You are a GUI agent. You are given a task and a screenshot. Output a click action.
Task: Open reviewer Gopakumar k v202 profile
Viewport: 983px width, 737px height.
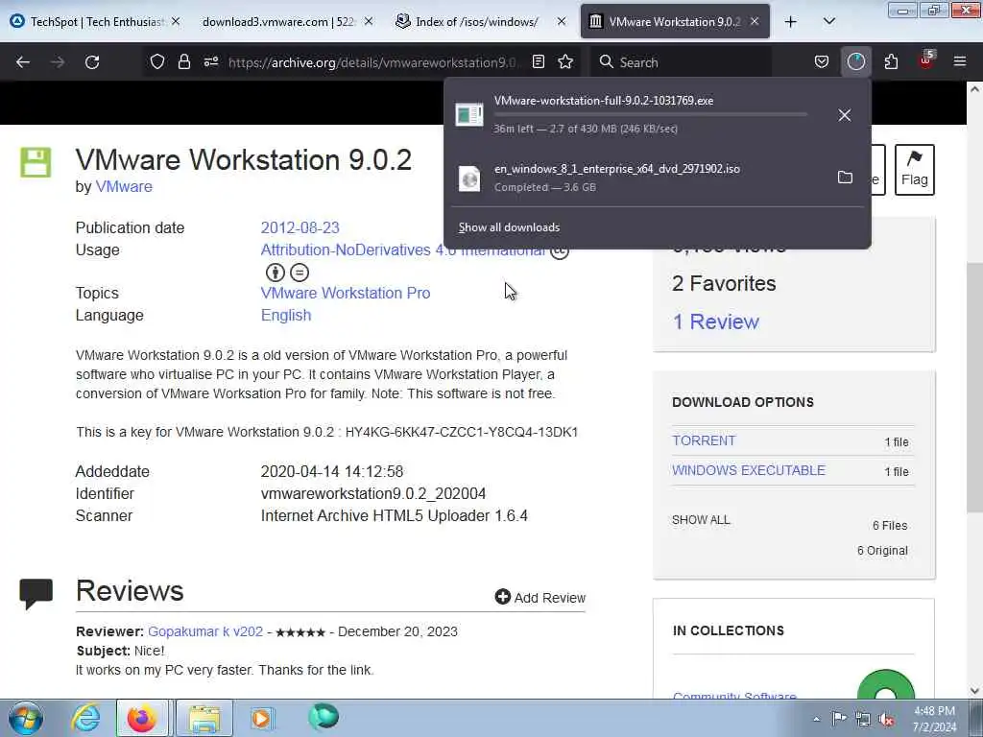click(x=205, y=631)
